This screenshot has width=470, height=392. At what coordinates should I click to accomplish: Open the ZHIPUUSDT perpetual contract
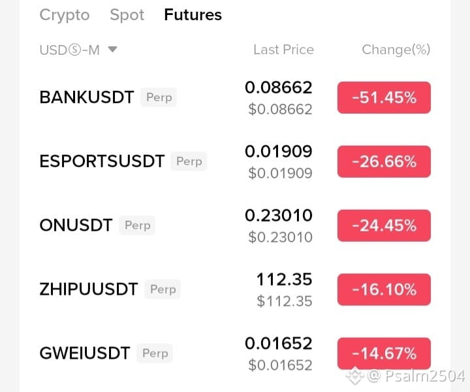(x=235, y=289)
